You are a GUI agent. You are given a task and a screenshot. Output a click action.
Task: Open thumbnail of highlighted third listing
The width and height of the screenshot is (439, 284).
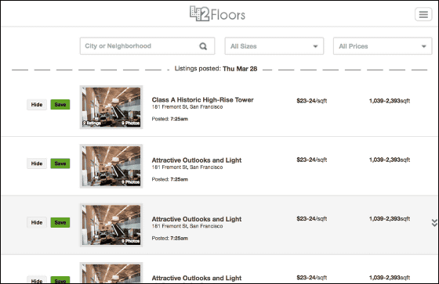click(x=111, y=225)
